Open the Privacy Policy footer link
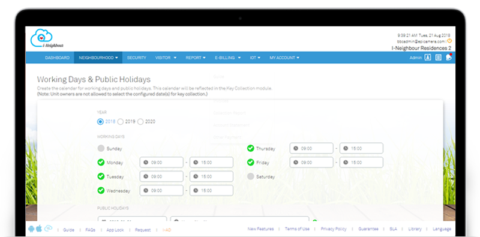The height and width of the screenshot is (237, 480). (x=334, y=229)
